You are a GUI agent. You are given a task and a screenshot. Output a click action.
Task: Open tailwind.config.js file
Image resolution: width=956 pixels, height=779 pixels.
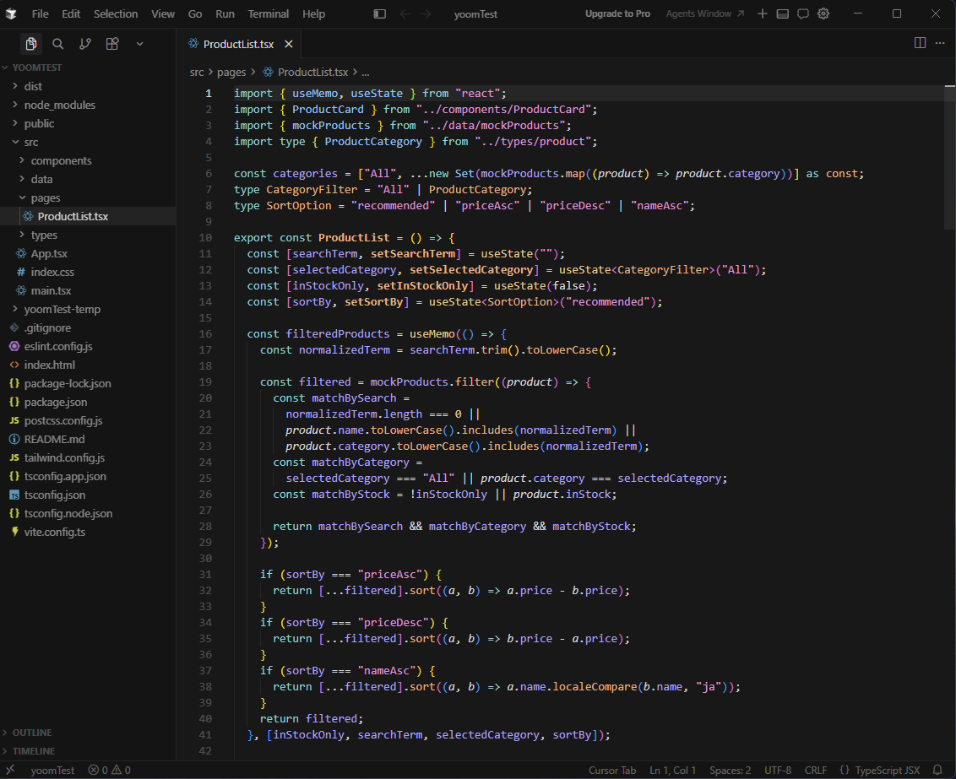pos(89,458)
